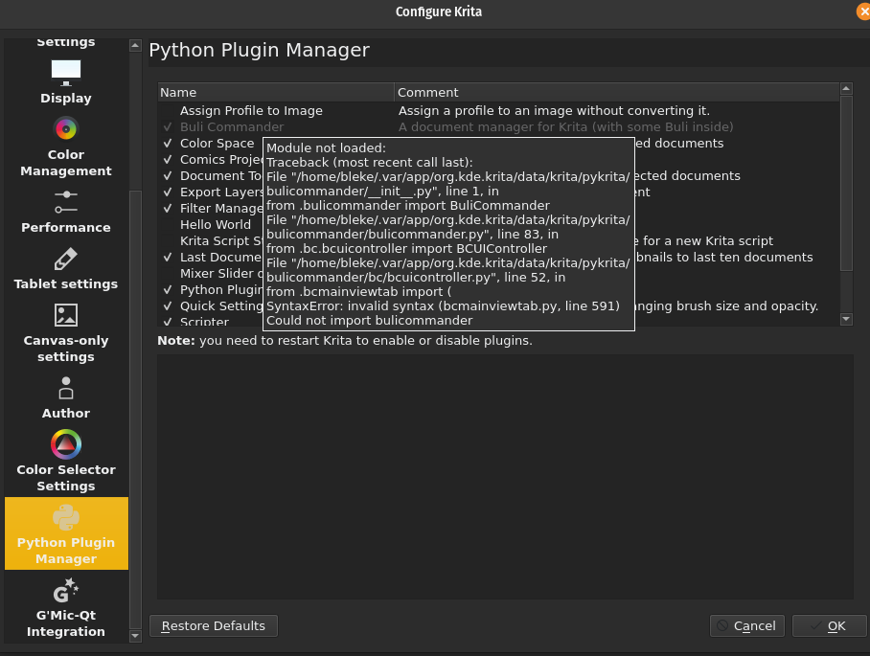
Task: Select Tablet settings stylus icon
Action: point(66,259)
